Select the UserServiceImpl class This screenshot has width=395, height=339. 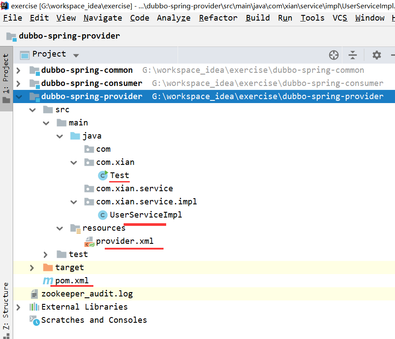[204, 215]
